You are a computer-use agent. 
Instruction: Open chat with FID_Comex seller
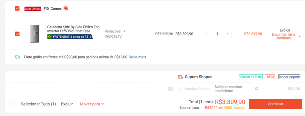point(66,9)
